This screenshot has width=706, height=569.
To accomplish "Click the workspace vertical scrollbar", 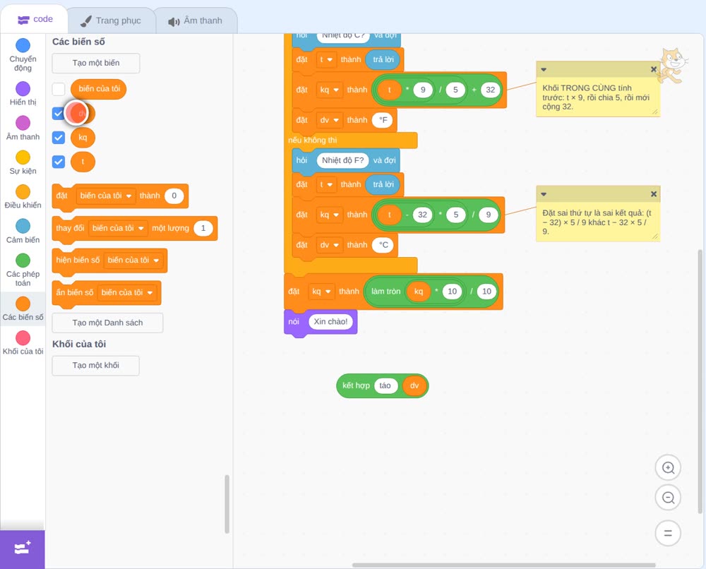I will click(x=700, y=382).
